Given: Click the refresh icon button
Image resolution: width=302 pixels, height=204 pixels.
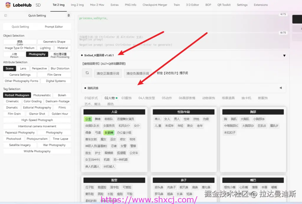Looking at the screenshot, I should tap(87, 73).
